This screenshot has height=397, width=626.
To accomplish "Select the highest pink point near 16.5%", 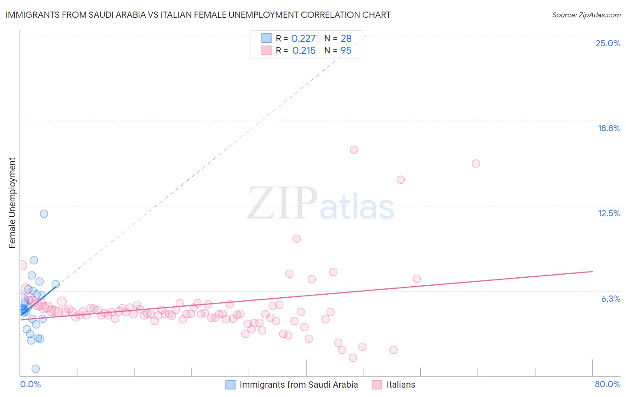I will (354, 150).
